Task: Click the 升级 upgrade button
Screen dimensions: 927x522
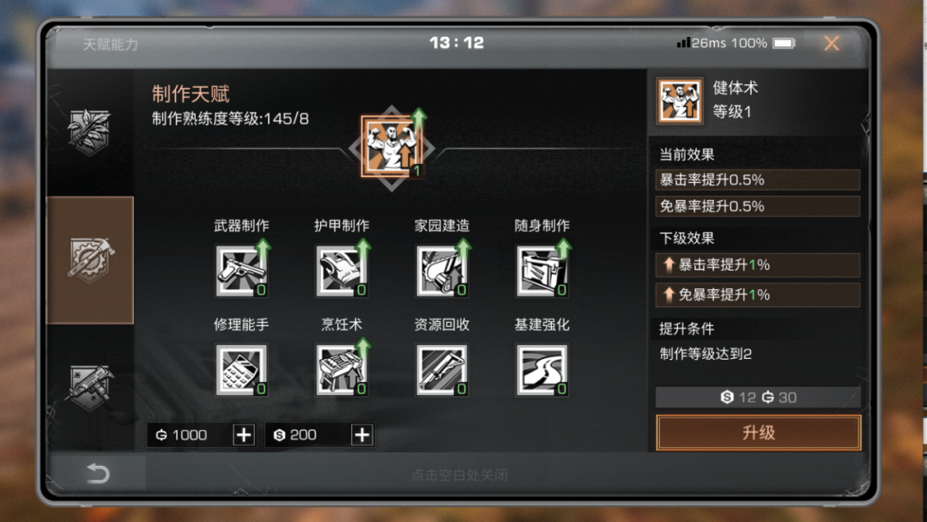Action: pyautogui.click(x=759, y=433)
